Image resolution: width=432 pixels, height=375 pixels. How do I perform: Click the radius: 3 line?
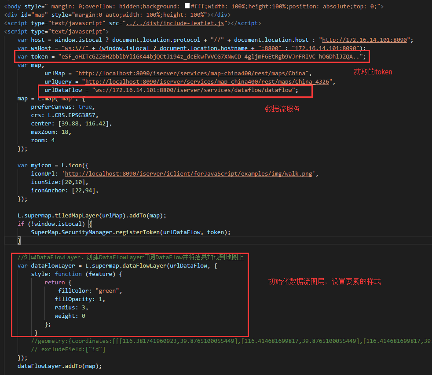[x=71, y=308]
